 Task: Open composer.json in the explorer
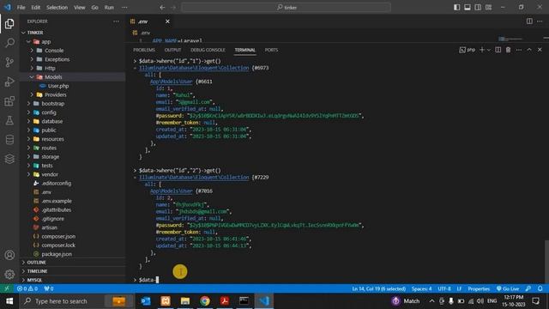click(58, 237)
